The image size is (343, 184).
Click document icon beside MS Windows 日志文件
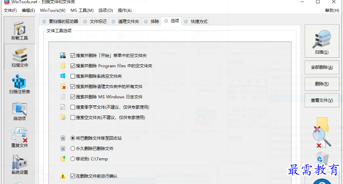coord(63,97)
